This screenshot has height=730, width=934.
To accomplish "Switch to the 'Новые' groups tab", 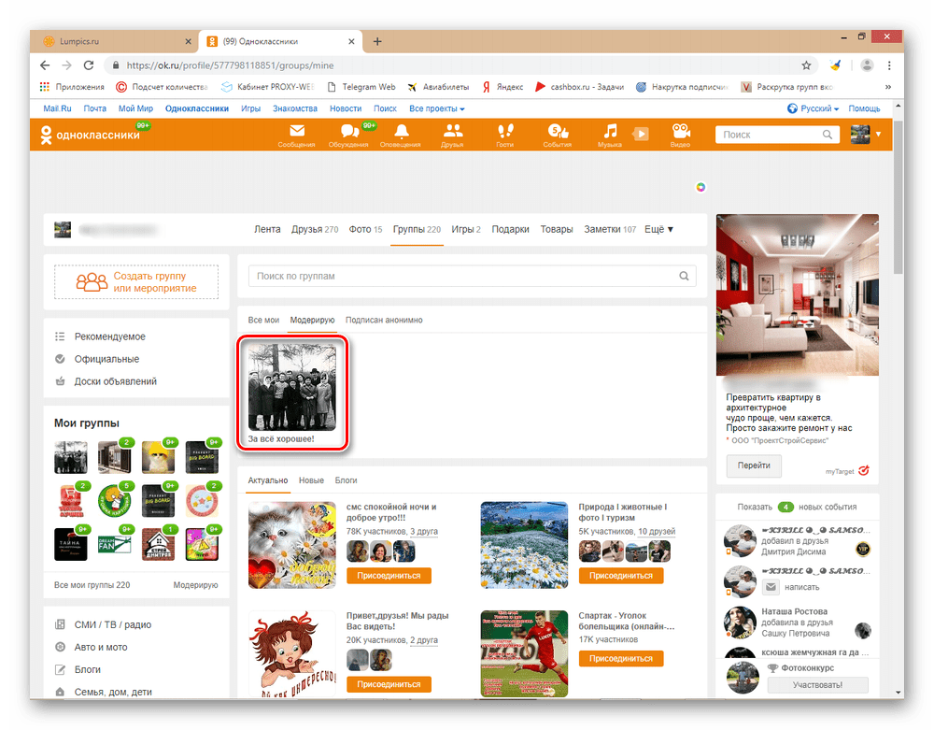I will [311, 480].
